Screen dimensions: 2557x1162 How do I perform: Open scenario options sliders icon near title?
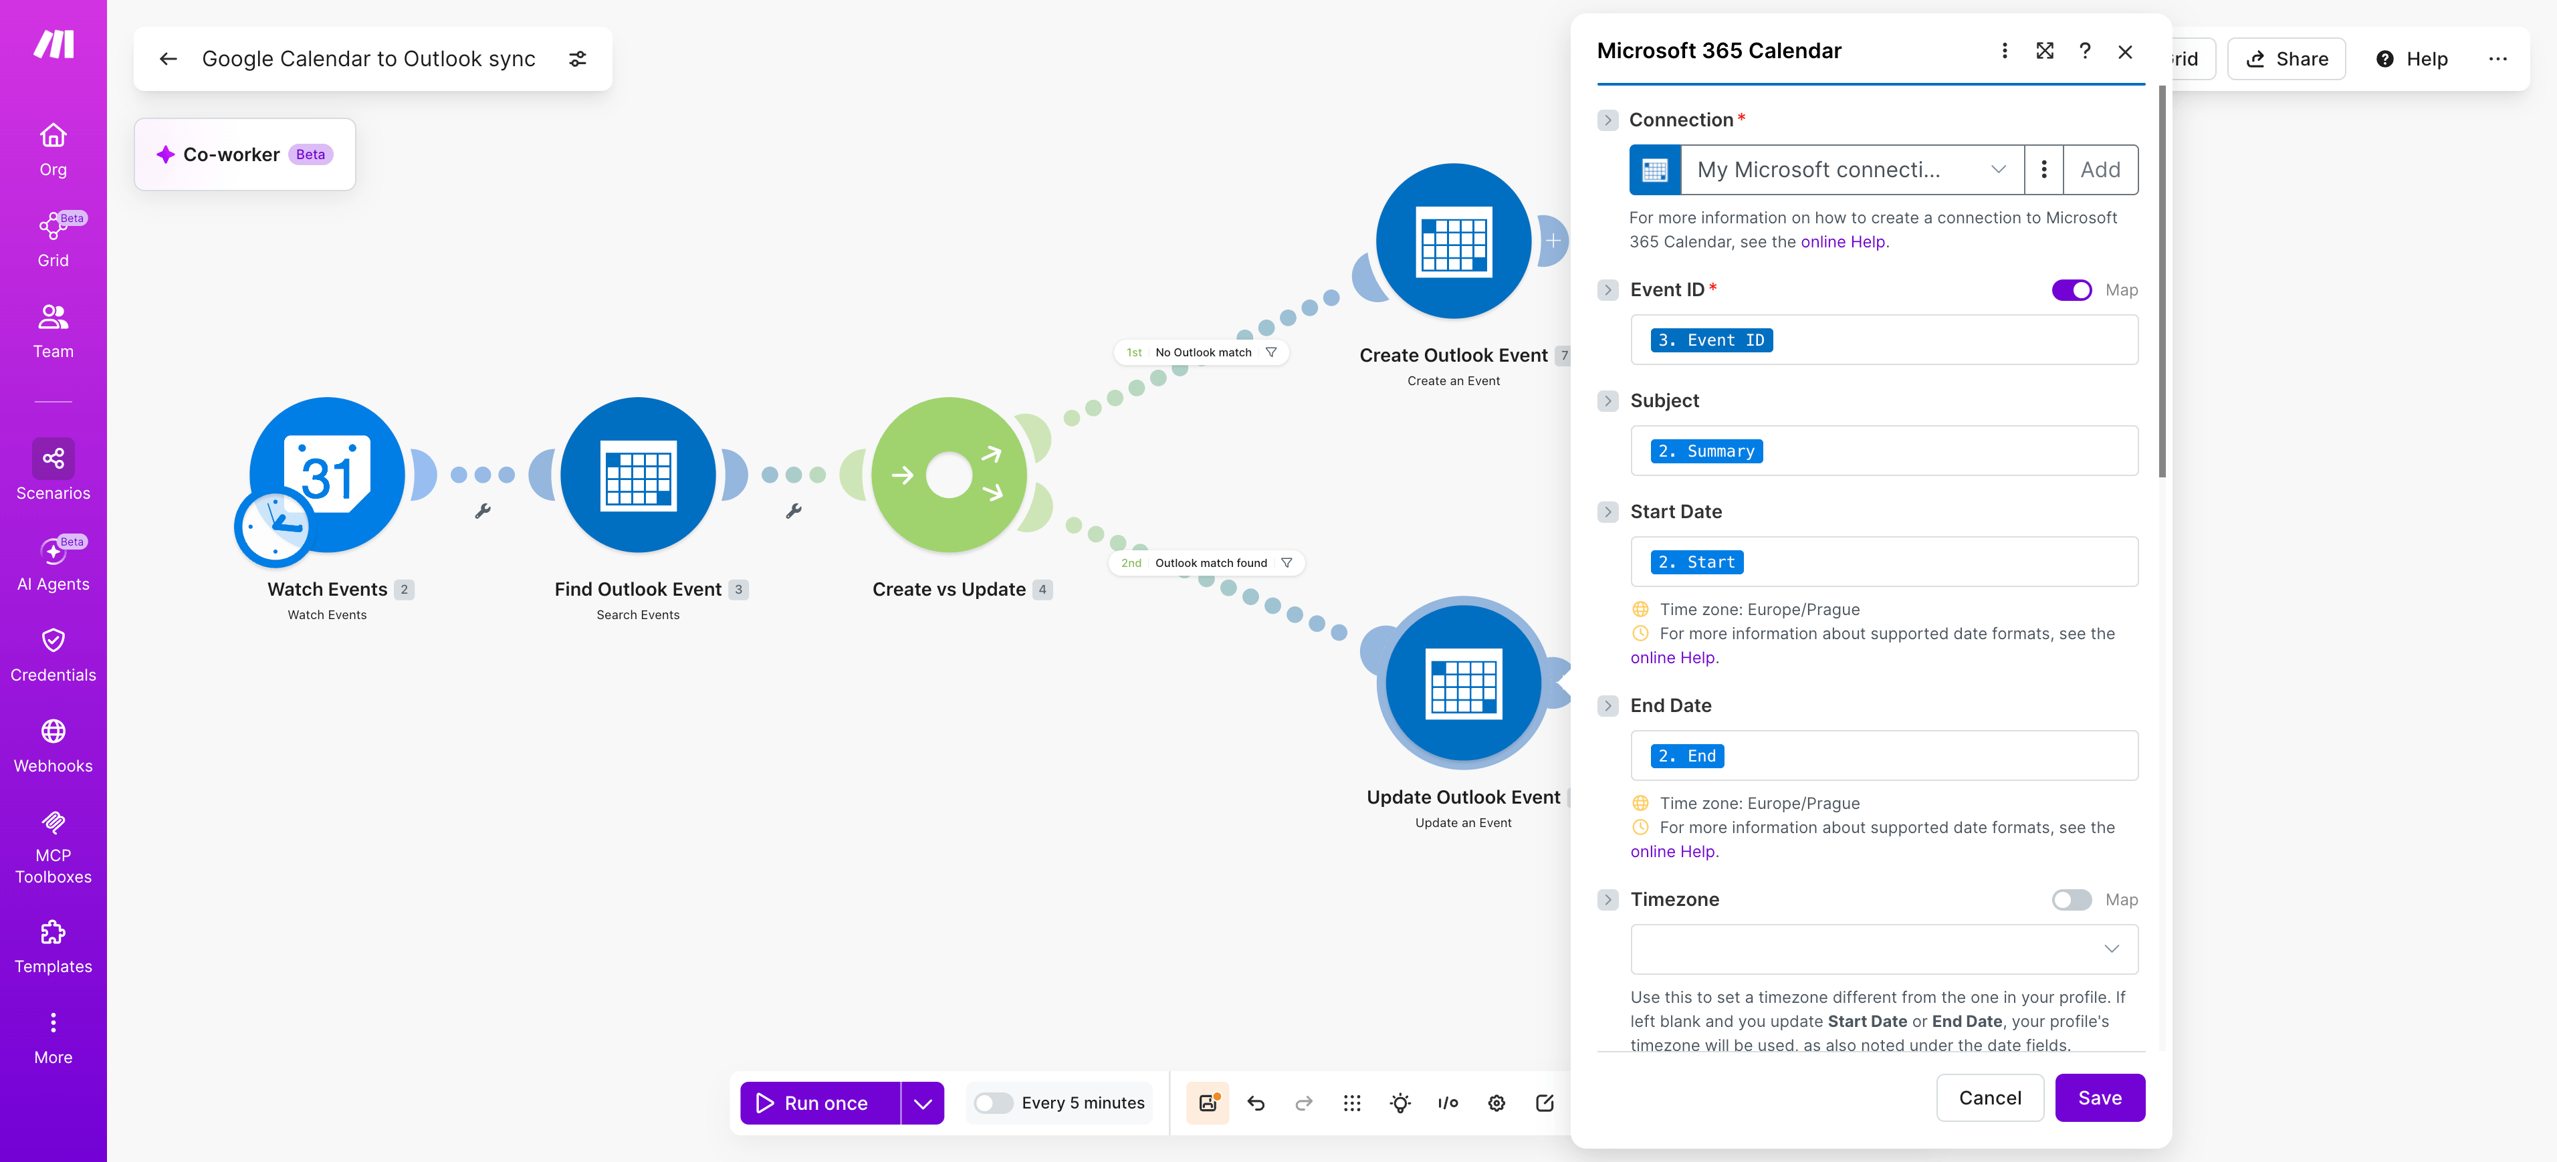(578, 59)
